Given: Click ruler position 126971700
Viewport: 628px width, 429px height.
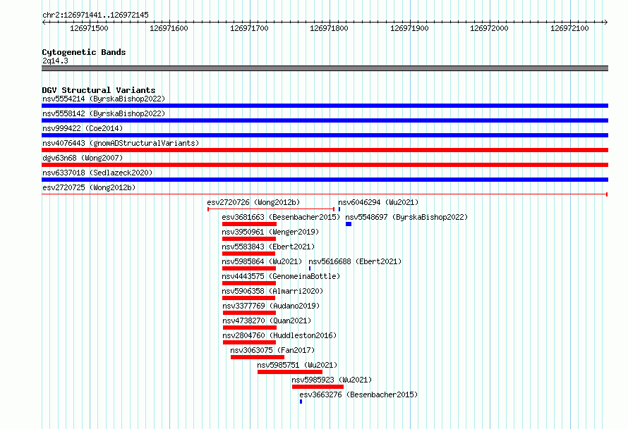Looking at the screenshot, I should click(249, 28).
